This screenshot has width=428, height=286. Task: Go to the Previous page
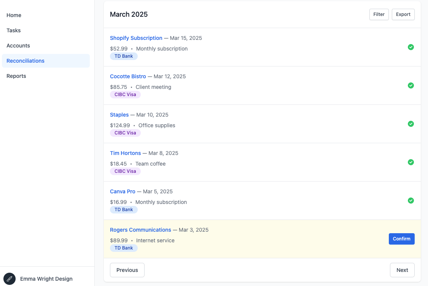(127, 270)
